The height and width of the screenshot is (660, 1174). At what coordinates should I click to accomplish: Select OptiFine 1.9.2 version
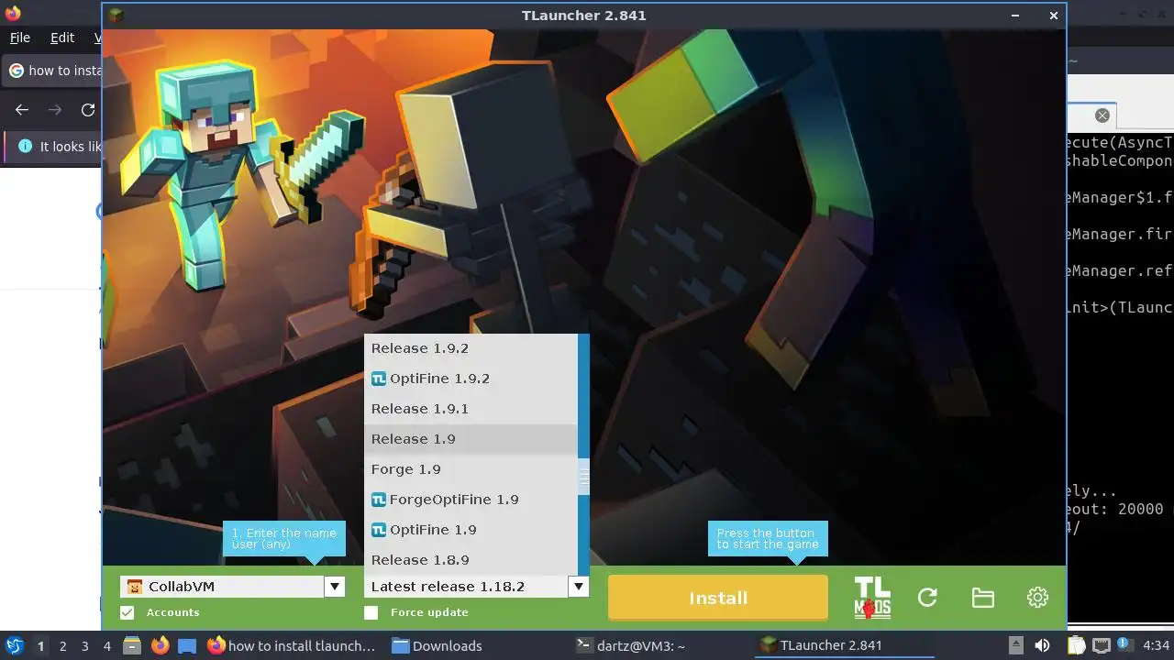[471, 379]
